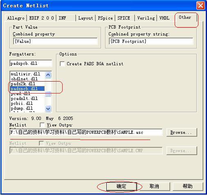Click the formatter list scrollbar thumb
Viewport: 207px width, 195px height.
click(48, 94)
